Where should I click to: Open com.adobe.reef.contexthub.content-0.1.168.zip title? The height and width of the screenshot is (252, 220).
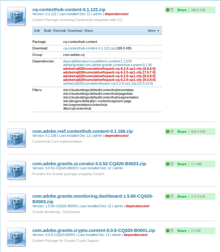(83, 131)
